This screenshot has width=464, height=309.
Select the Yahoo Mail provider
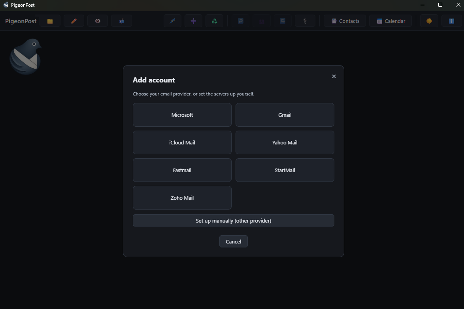tap(285, 142)
